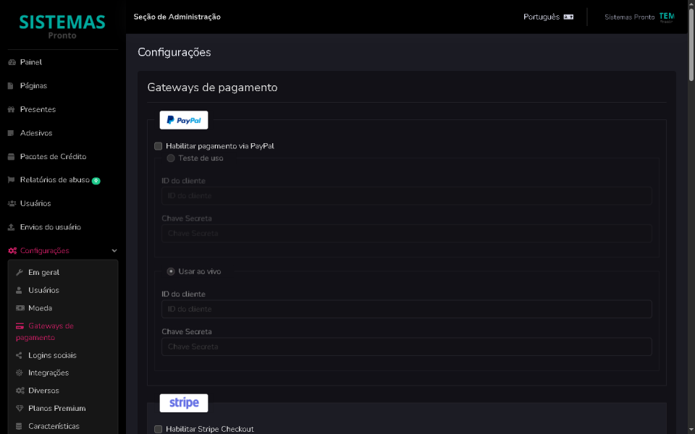Enable Habilitar Stripe Checkout
695x434 pixels.
tap(158, 429)
